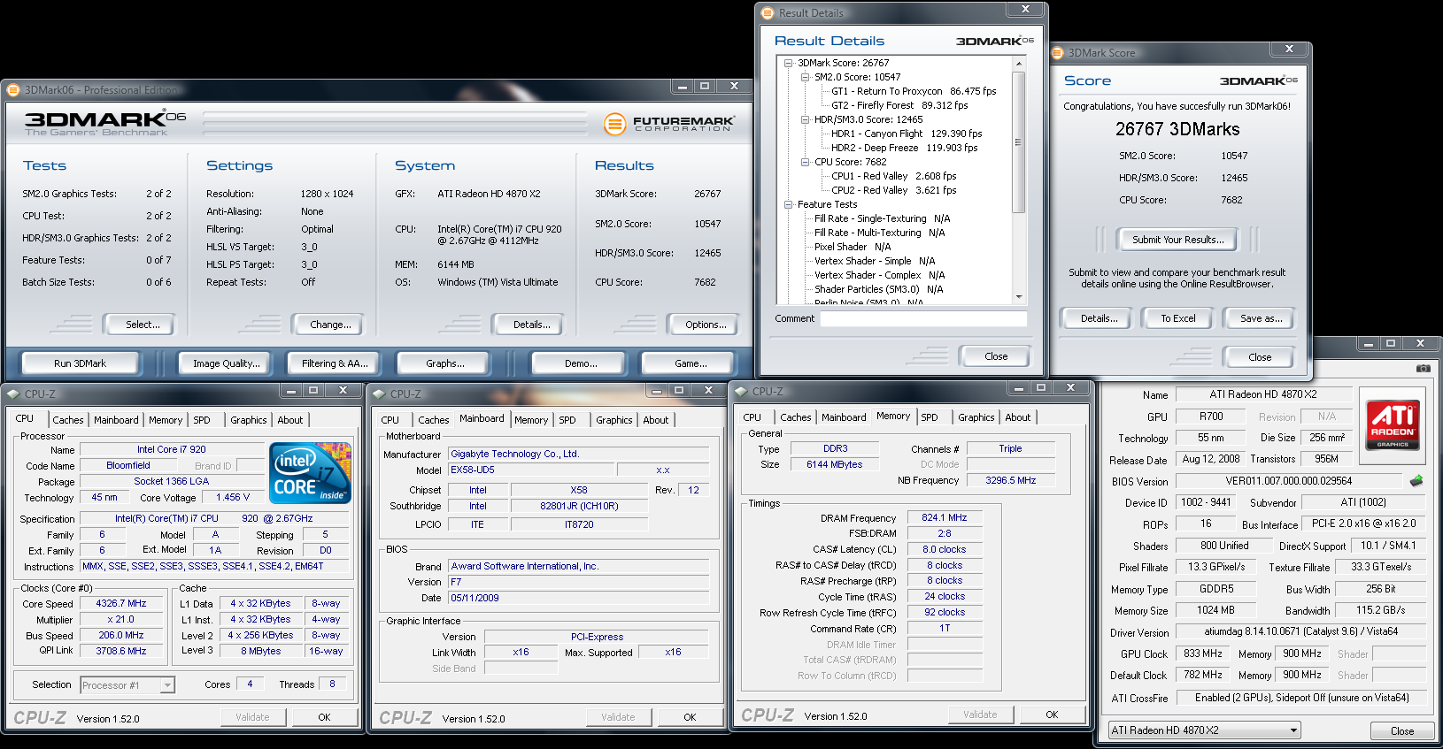Select the GT2 - Firefly Forest row
This screenshot has width=1443, height=749.
point(899,105)
